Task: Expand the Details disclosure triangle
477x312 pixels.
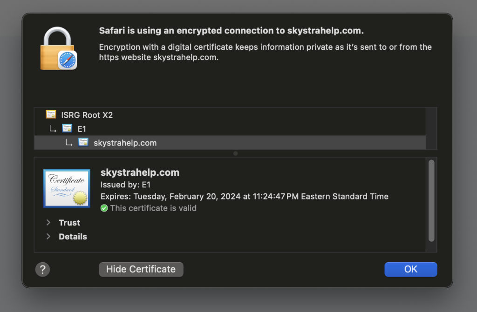Action: pos(48,237)
